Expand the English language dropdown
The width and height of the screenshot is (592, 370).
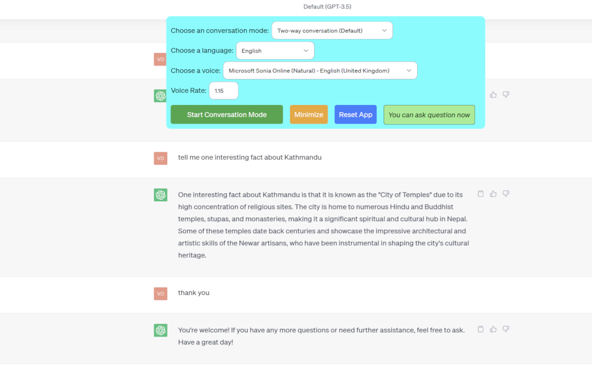[275, 50]
